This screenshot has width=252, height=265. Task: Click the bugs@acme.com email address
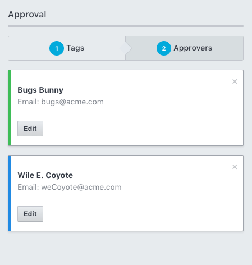point(72,102)
